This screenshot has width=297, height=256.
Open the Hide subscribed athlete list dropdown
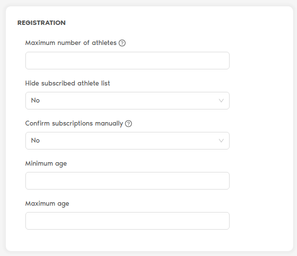pyautogui.click(x=127, y=101)
